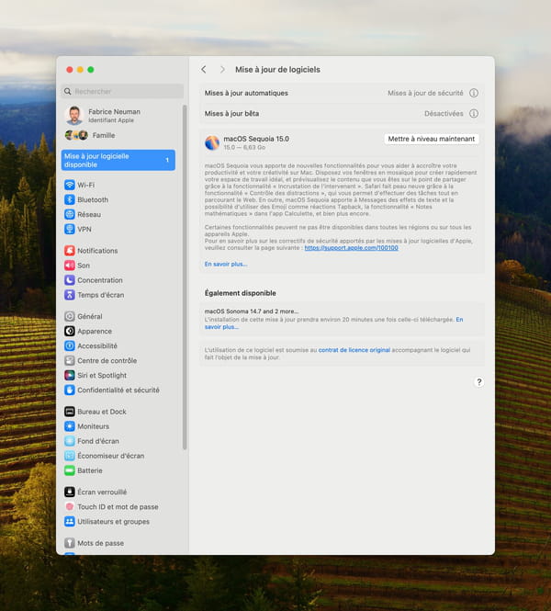Open the help question mark button
551x611 pixels.
click(479, 382)
